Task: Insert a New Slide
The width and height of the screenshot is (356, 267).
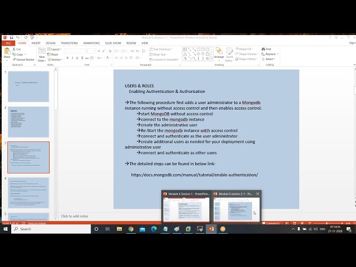Action: pyautogui.click(x=42, y=55)
